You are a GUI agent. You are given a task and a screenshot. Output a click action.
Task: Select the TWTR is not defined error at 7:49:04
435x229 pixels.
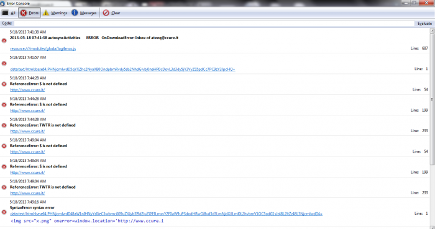42,187
